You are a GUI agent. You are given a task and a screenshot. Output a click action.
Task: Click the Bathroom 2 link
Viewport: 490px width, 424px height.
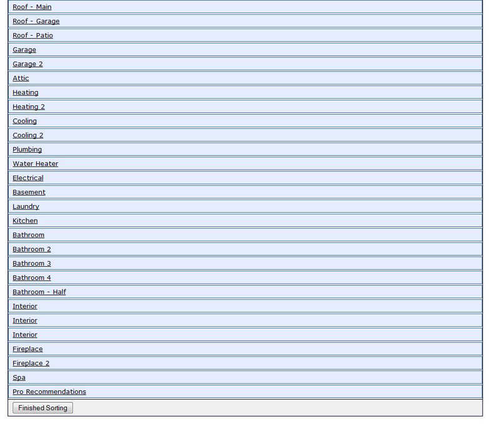point(32,249)
